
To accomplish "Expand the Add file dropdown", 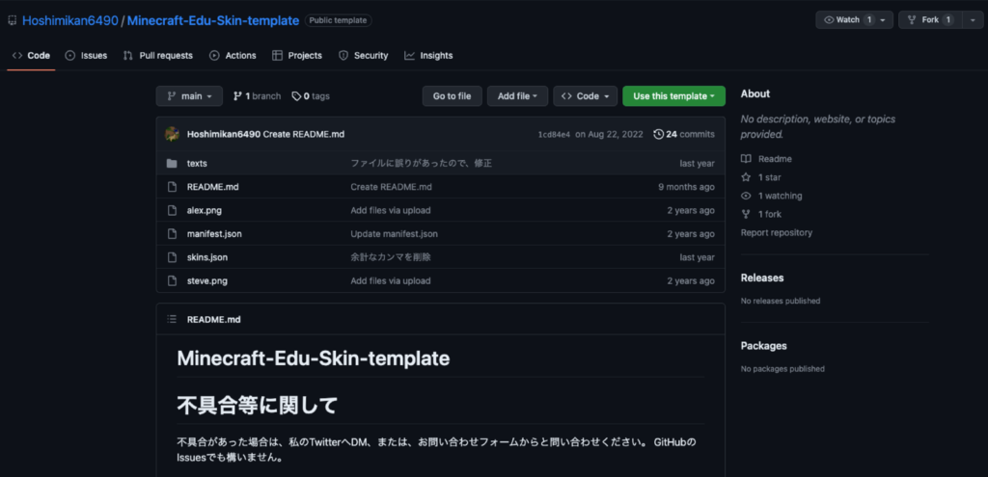I will tap(517, 96).
